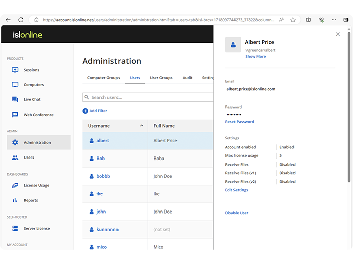Switch to the Computer Groups tab
The height and width of the screenshot is (264, 353).
coord(103,78)
